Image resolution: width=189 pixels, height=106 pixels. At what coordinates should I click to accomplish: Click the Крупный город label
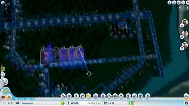click(x=22, y=99)
